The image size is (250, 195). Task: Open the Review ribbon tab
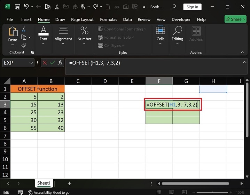tap(144, 19)
